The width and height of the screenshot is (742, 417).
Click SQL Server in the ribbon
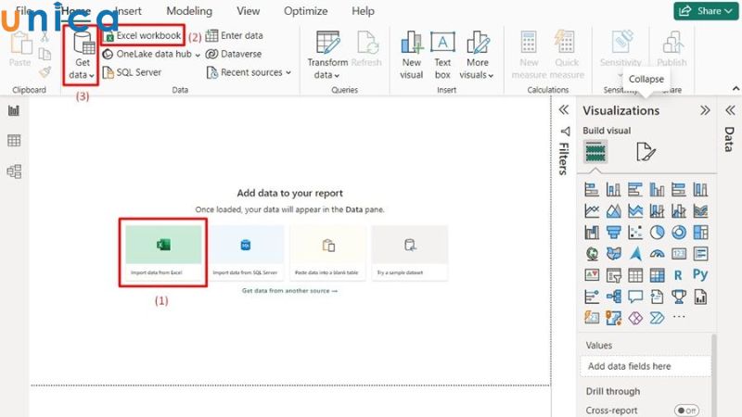pyautogui.click(x=133, y=72)
